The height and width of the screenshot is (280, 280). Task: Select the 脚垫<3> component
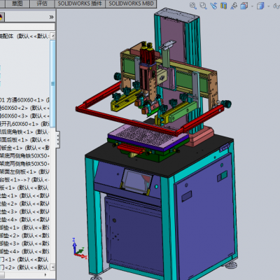click(x=24, y=244)
